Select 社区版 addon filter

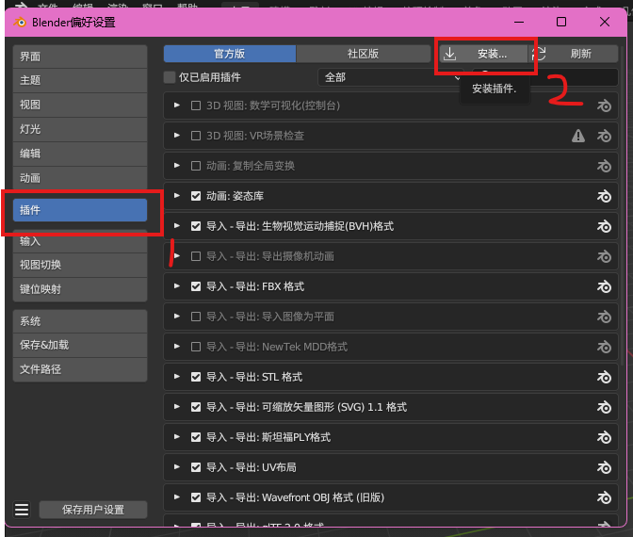363,54
